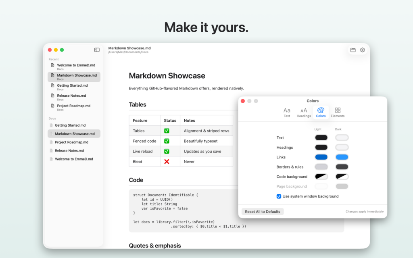Viewport: 413px width, 258px height.
Task: Choose Dark Code background color swatch
Action: 342,177
